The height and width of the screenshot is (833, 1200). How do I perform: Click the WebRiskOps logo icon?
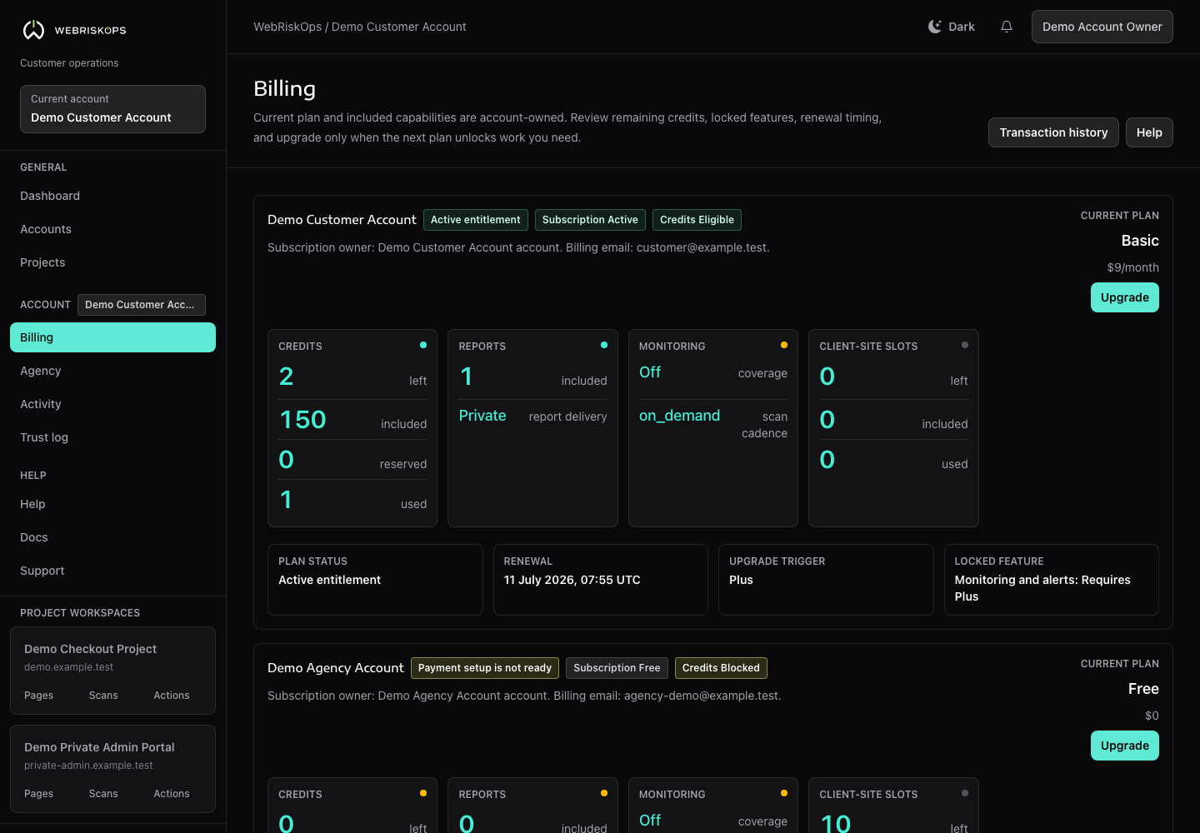(x=33, y=30)
